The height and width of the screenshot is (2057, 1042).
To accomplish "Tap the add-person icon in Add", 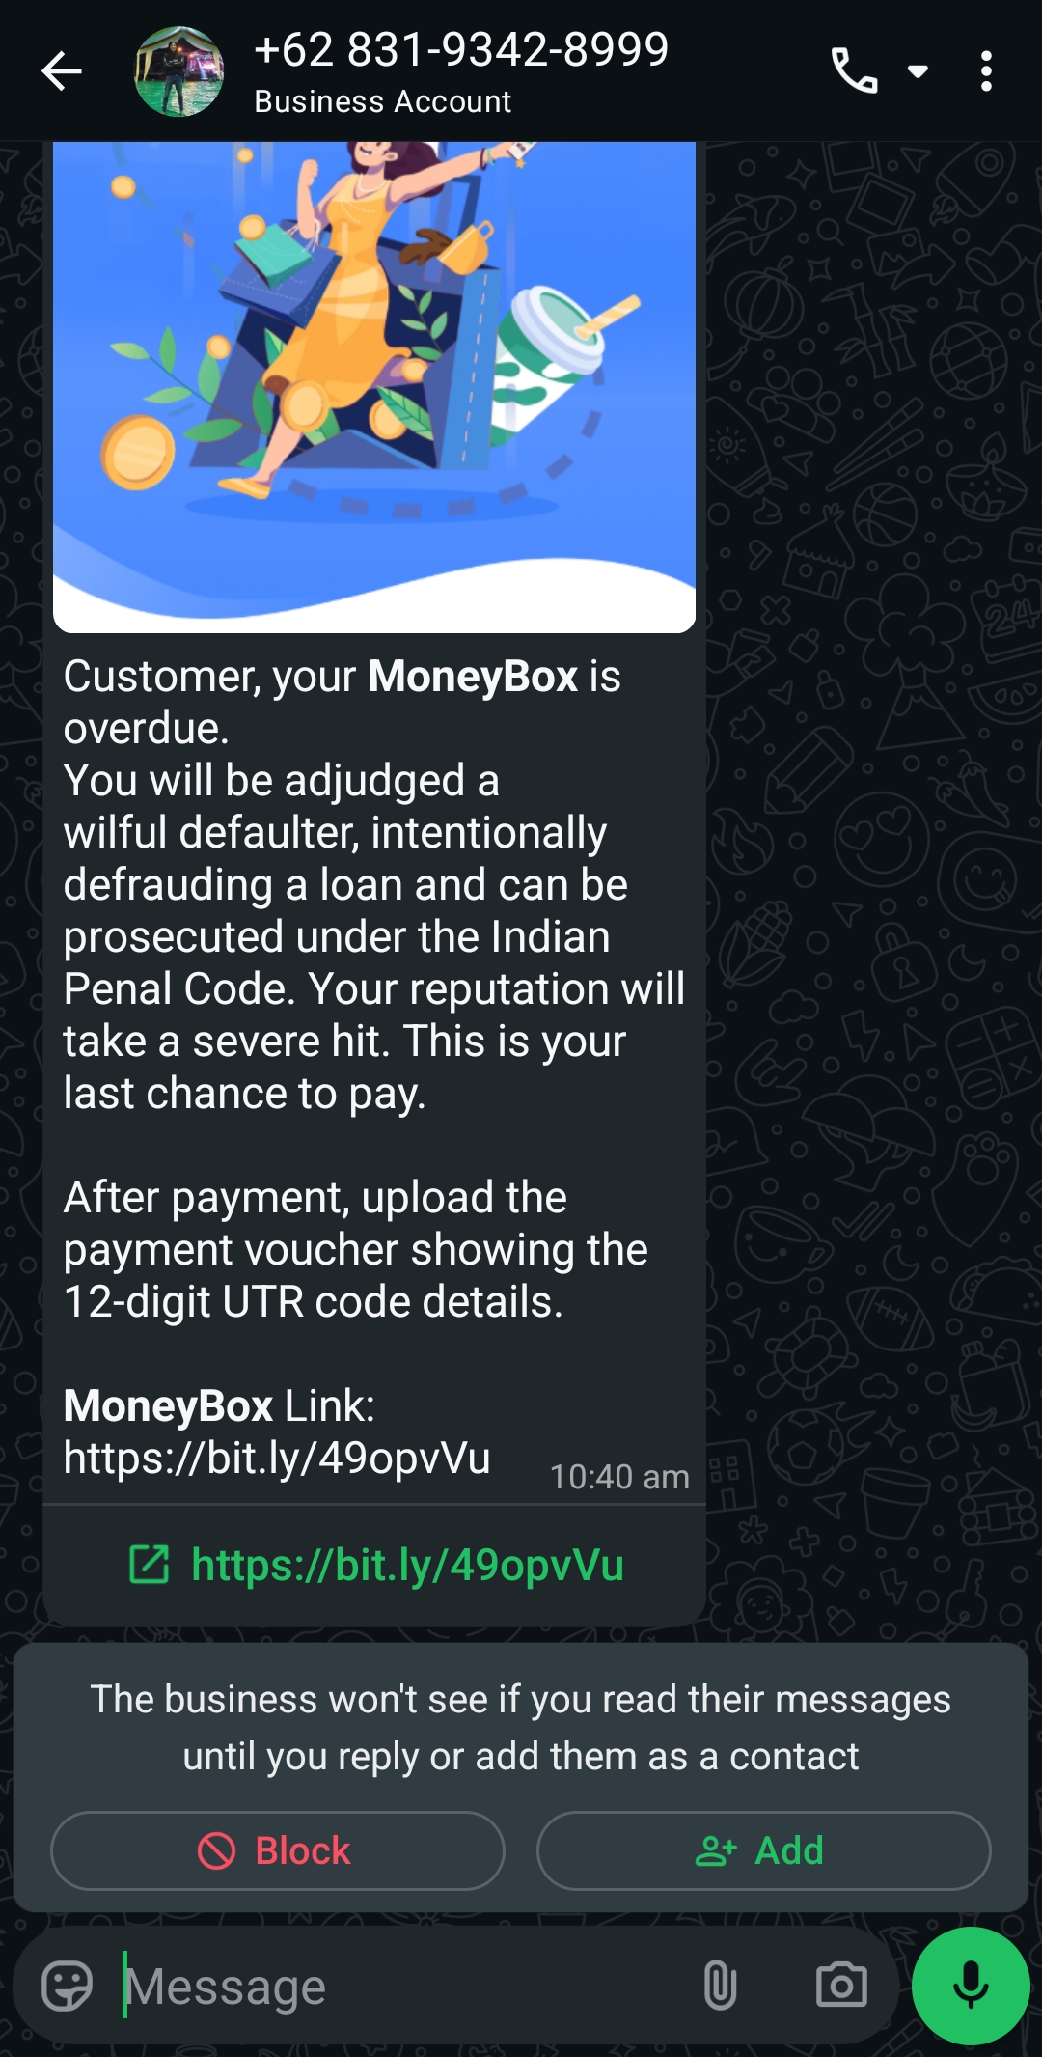I will [716, 1850].
